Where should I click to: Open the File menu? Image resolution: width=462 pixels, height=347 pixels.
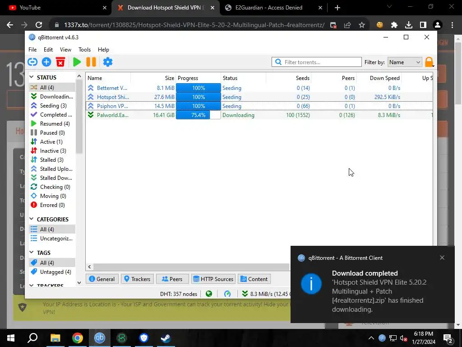click(x=32, y=50)
